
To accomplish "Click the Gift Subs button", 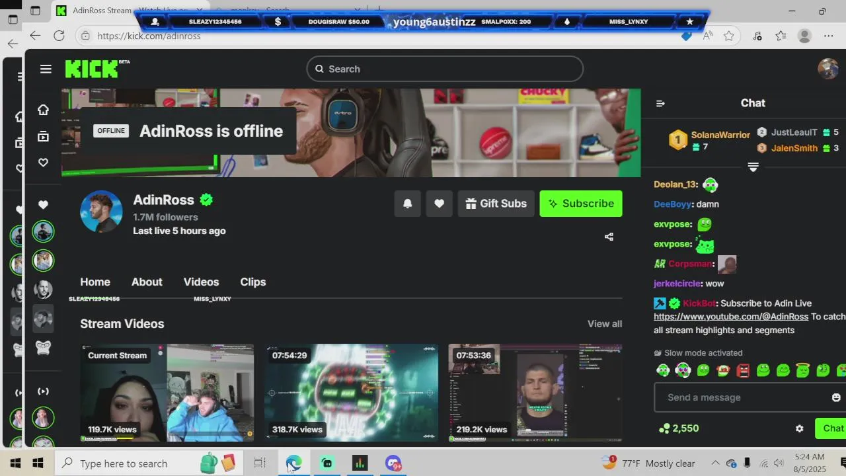I will click(x=496, y=204).
